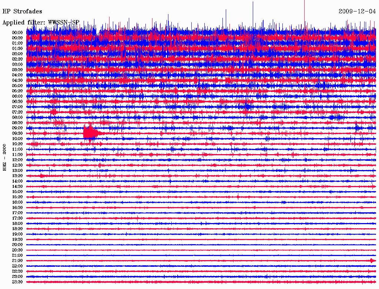
Task: Click the 13:30 time row label
Action: tap(17, 176)
